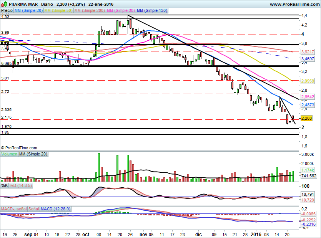Click the candlestick icon beside PHARMA MAR

click(x=4, y=4)
